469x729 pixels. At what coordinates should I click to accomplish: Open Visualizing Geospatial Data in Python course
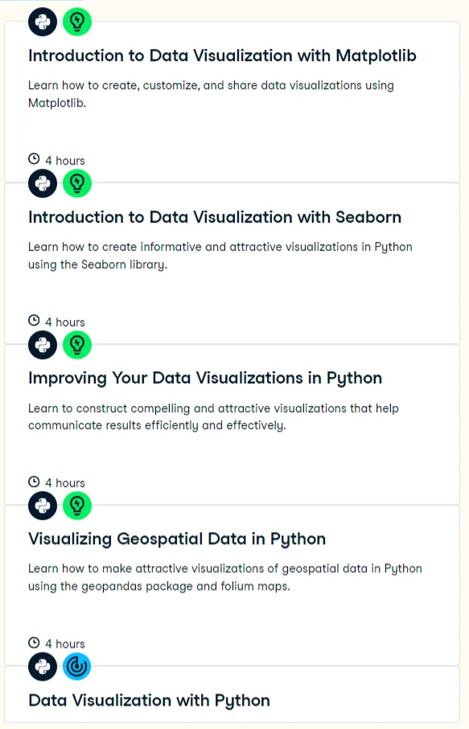(177, 539)
